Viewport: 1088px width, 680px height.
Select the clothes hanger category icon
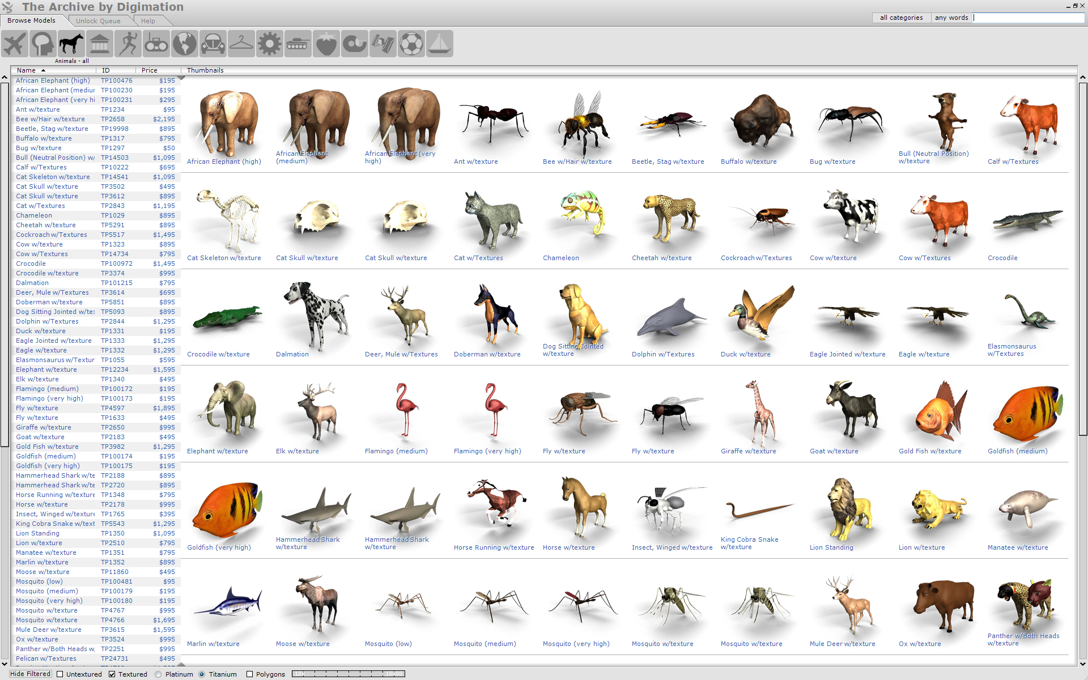tap(241, 44)
